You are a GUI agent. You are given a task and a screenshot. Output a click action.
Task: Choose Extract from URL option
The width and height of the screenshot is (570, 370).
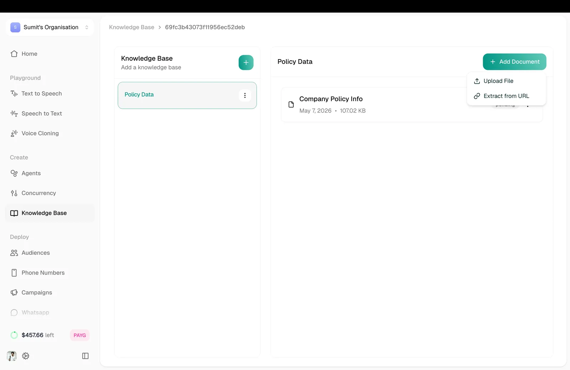coord(506,96)
